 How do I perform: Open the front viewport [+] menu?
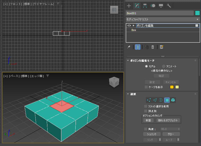click(x=6, y=4)
